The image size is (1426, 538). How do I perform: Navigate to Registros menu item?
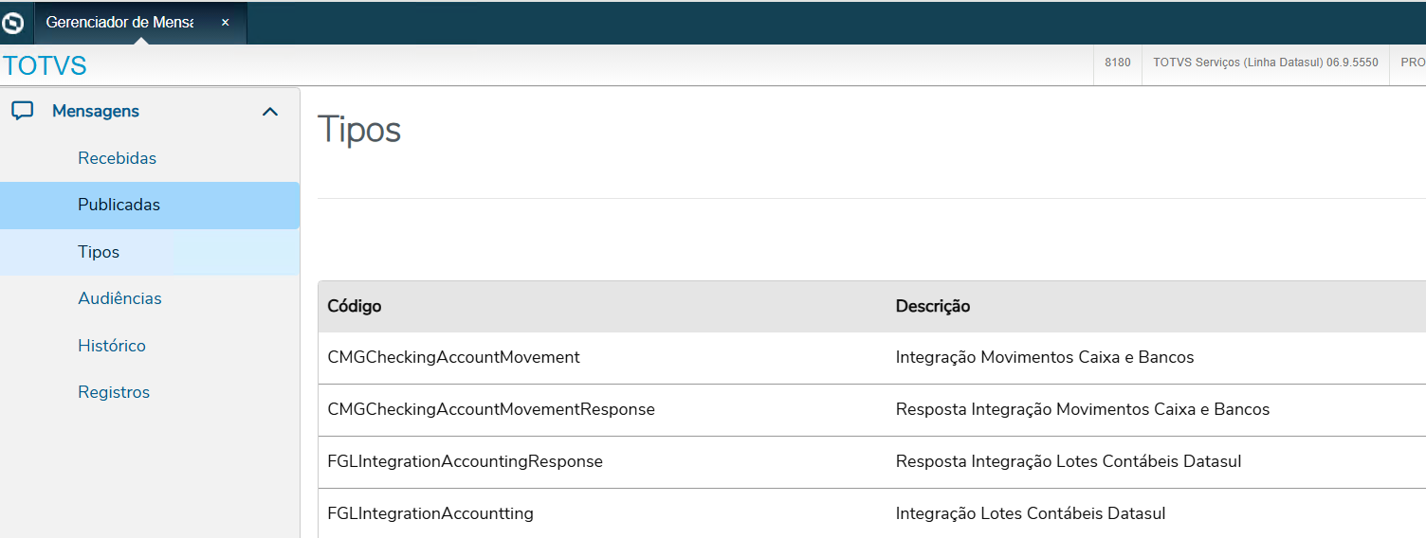pos(114,392)
